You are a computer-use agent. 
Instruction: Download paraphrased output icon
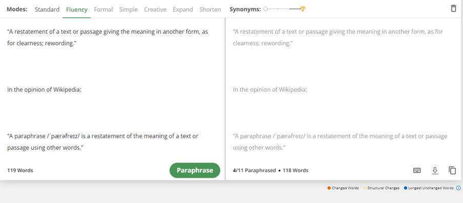point(435,171)
